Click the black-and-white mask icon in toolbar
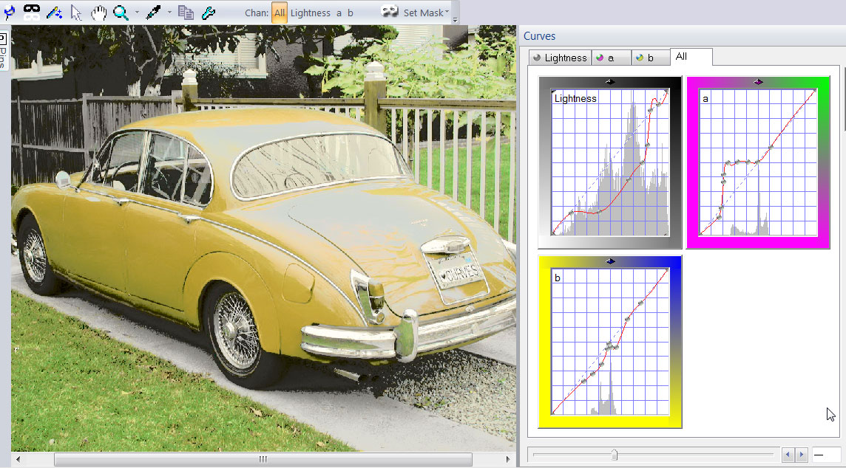The height and width of the screenshot is (468, 846). pos(32,12)
